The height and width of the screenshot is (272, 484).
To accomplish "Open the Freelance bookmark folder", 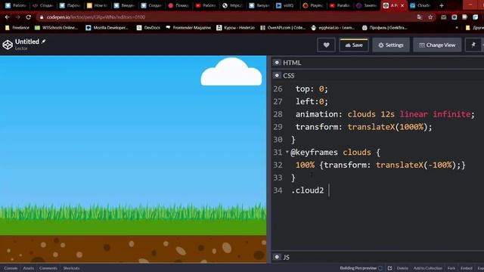I will pyautogui.click(x=17, y=28).
